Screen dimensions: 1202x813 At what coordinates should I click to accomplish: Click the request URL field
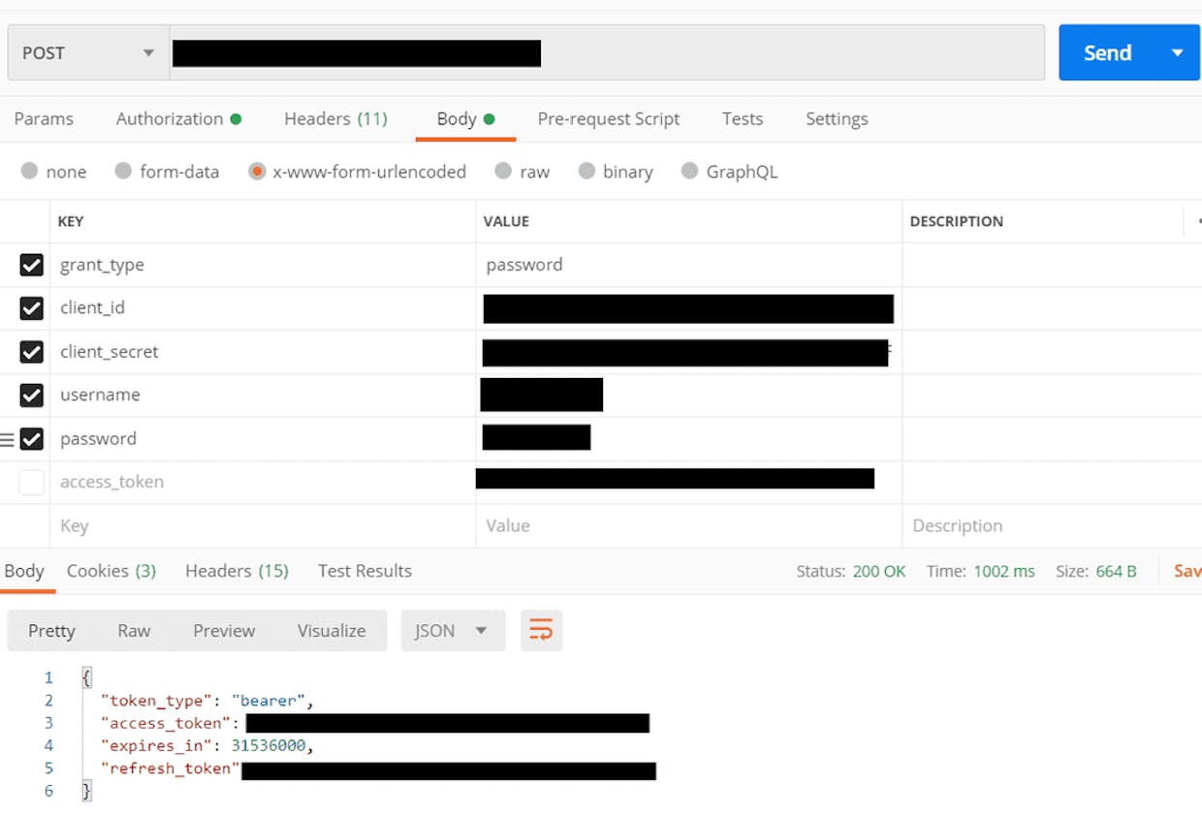607,52
